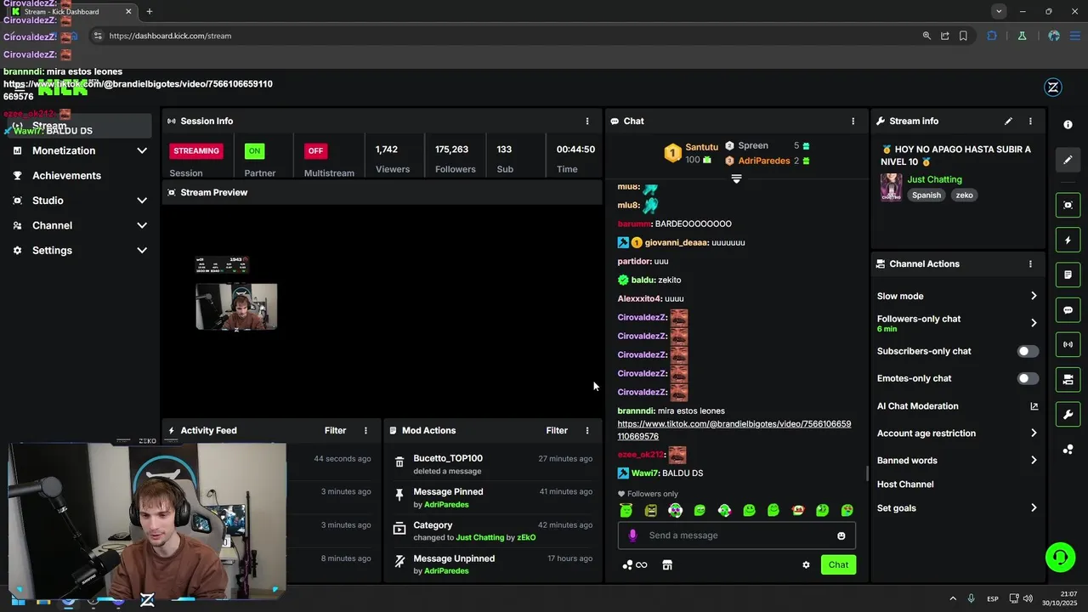The image size is (1088, 612).
Task: Open the TikTok link in chat
Action: point(734,430)
